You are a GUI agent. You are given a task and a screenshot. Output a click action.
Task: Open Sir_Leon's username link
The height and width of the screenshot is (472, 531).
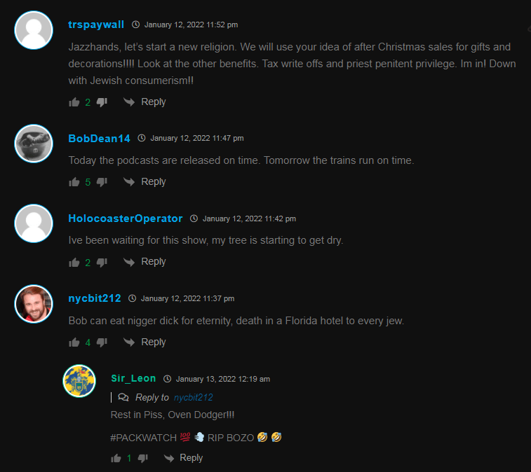(133, 378)
